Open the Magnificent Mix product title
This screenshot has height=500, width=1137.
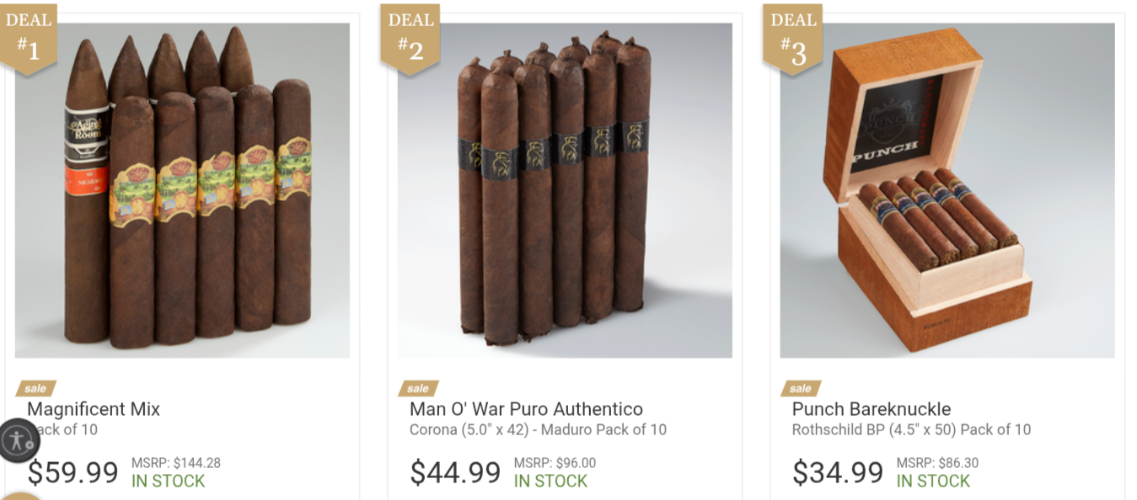pos(94,409)
